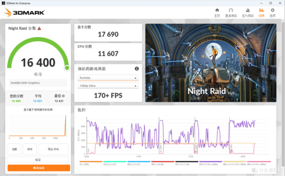The width and height of the screenshot is (285, 176).
Task: Click the Night Raid preview image
Action: (x=211, y=63)
